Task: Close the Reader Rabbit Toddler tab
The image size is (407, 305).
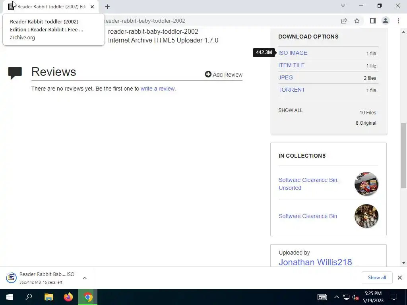Action: coord(92,7)
